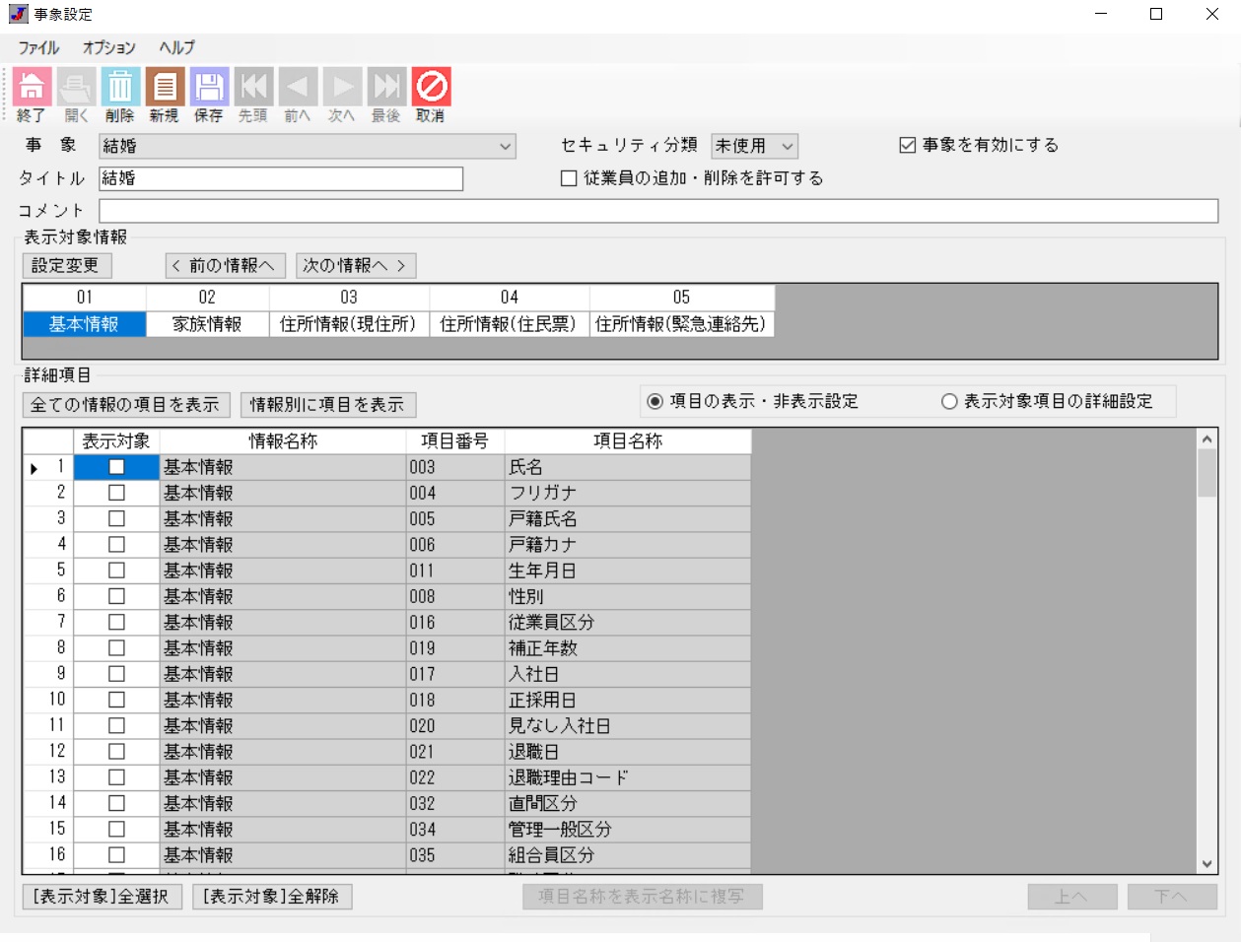Click the 先頭 (first record) icon
Screen dimensions: 1241x942
pyautogui.click(x=253, y=88)
